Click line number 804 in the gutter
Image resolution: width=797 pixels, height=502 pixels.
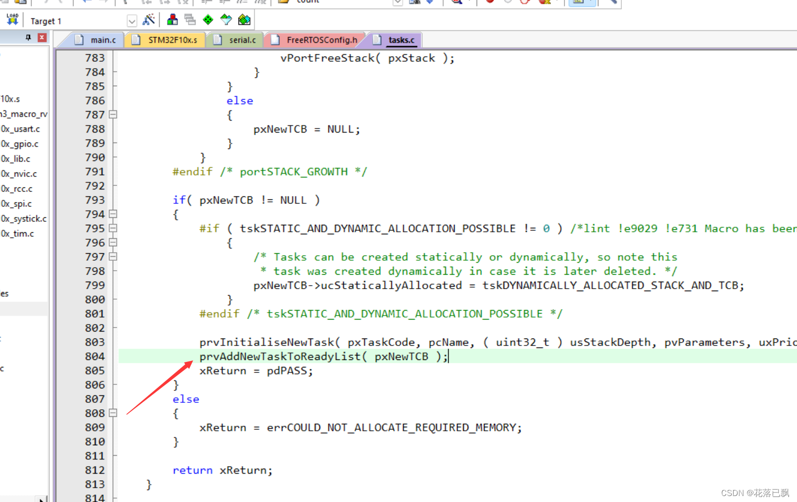click(95, 356)
